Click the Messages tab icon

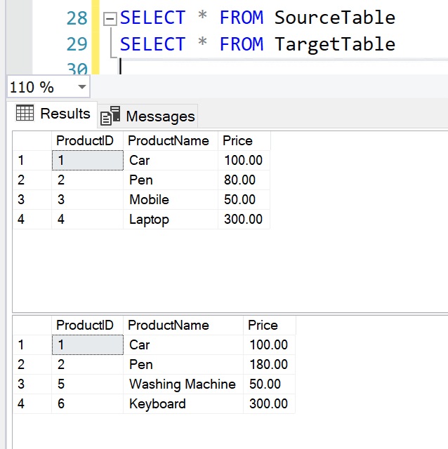(x=110, y=116)
